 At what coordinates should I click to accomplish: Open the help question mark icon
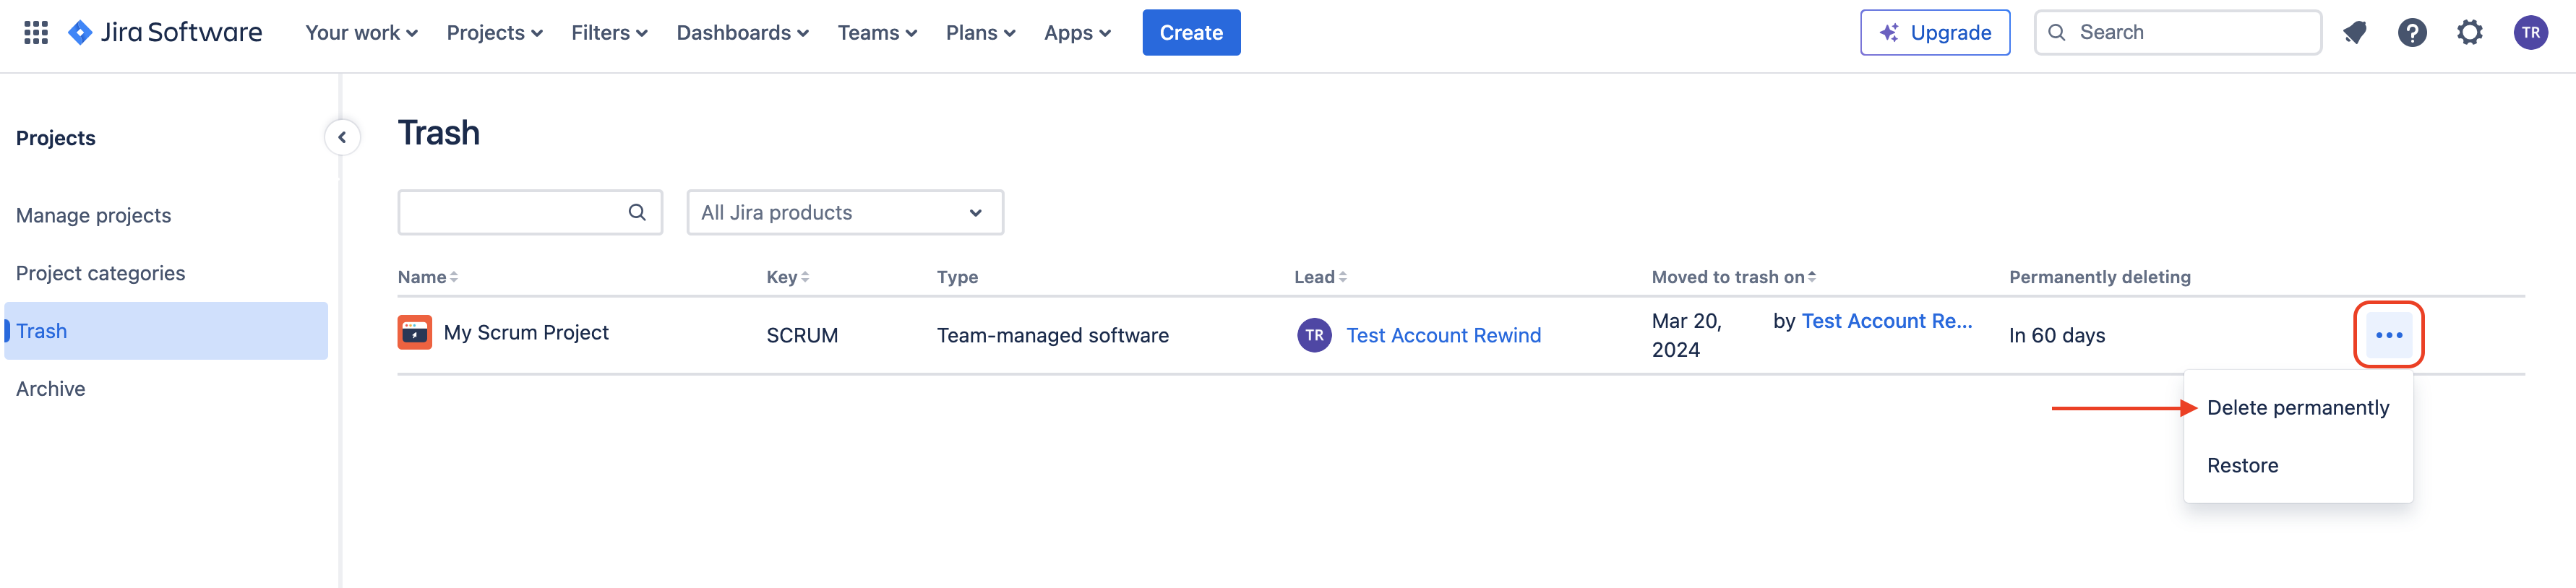(x=2412, y=33)
